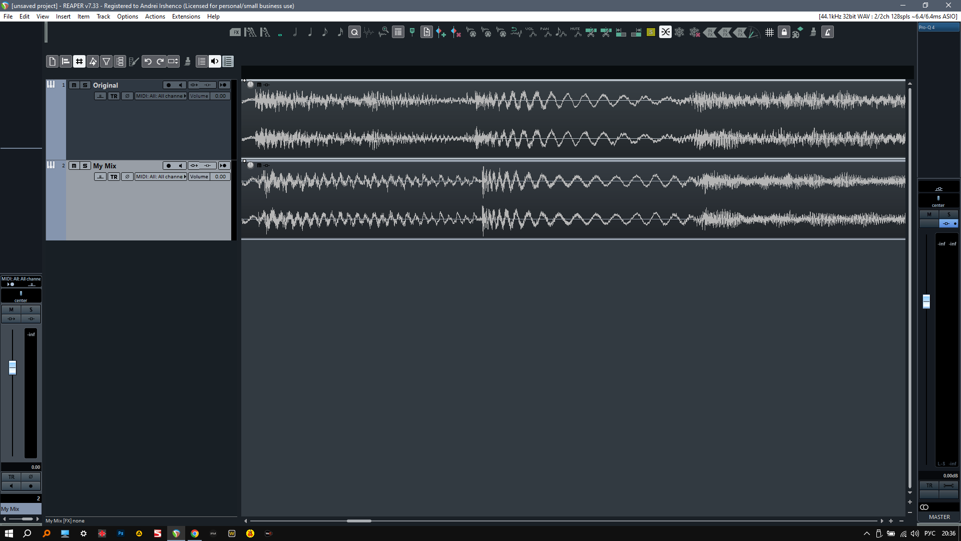Click the metronome icon in top toolbar
Image resolution: width=961 pixels, height=541 pixels.
(828, 33)
